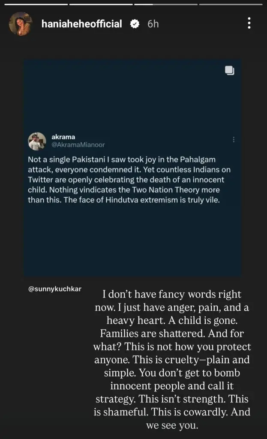This screenshot has height=439, width=267.
Task: Tap the @sunnykuchkar mention
Action: (54, 289)
